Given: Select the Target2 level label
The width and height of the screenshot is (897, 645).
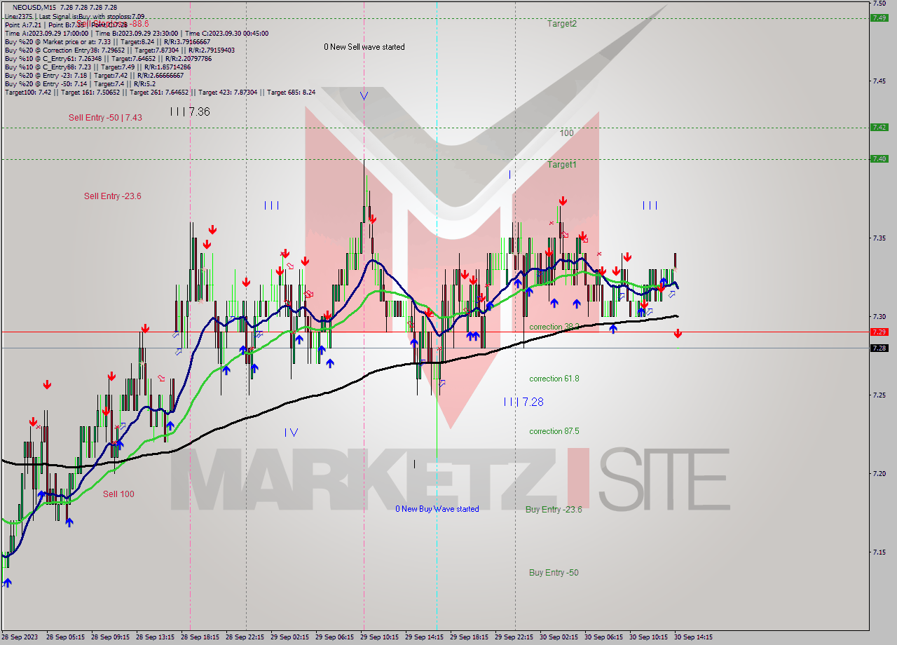Looking at the screenshot, I should 562,24.
